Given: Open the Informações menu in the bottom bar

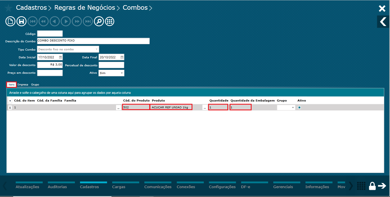Looking at the screenshot, I should coord(317,187).
